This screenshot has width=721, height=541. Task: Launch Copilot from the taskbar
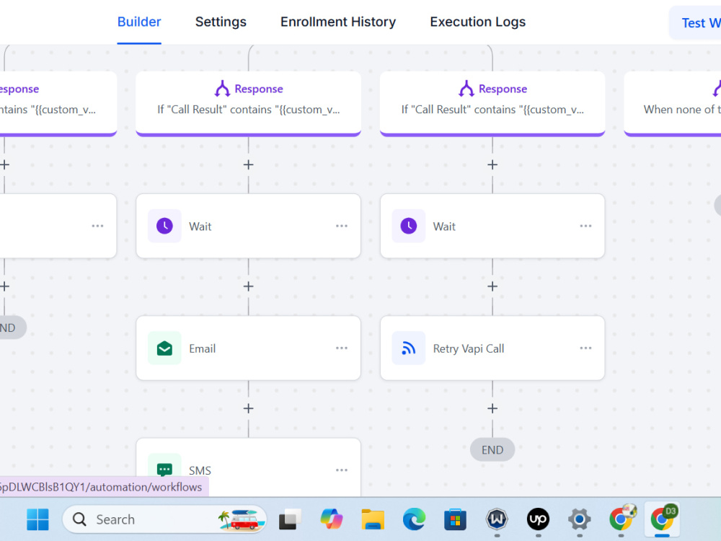tap(332, 519)
